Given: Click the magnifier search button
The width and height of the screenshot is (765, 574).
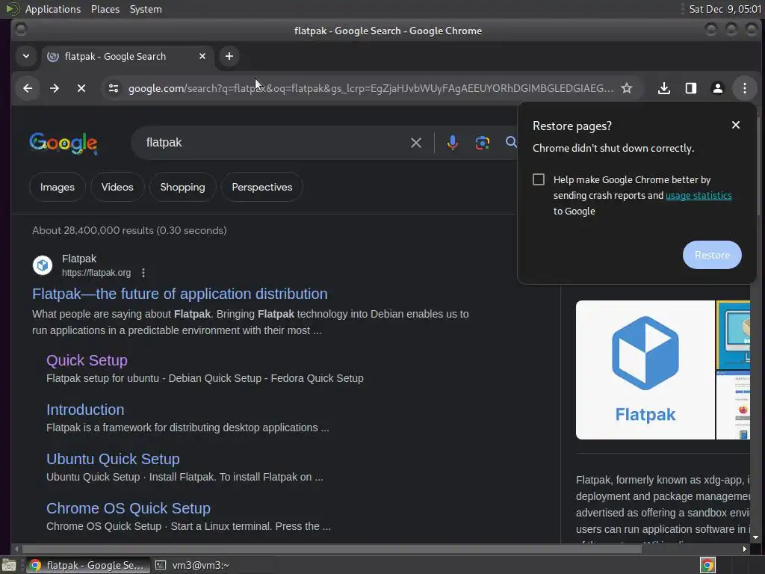Looking at the screenshot, I should point(511,143).
